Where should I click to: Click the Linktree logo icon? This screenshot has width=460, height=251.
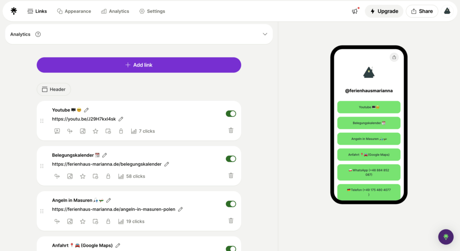(14, 11)
